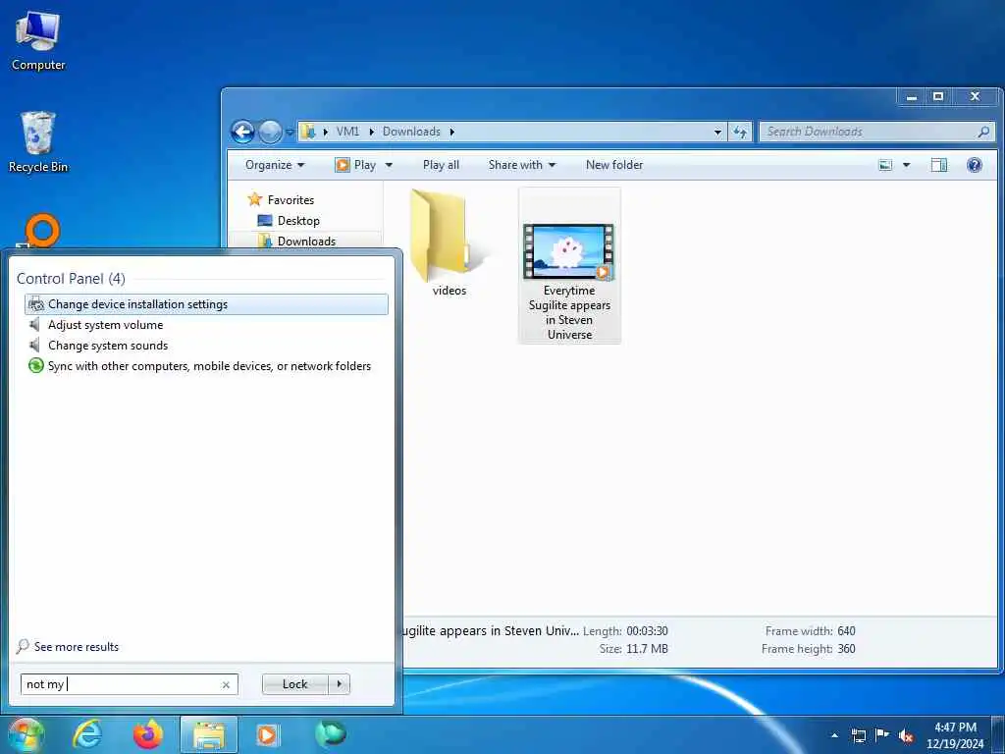Open Adjust system volume result
This screenshot has height=754, width=1005.
click(206, 325)
